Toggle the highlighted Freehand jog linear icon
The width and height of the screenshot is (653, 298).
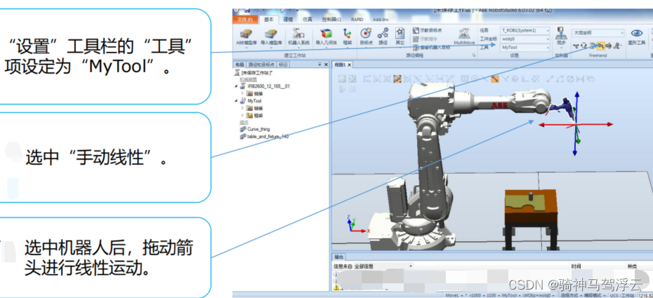tap(600, 46)
